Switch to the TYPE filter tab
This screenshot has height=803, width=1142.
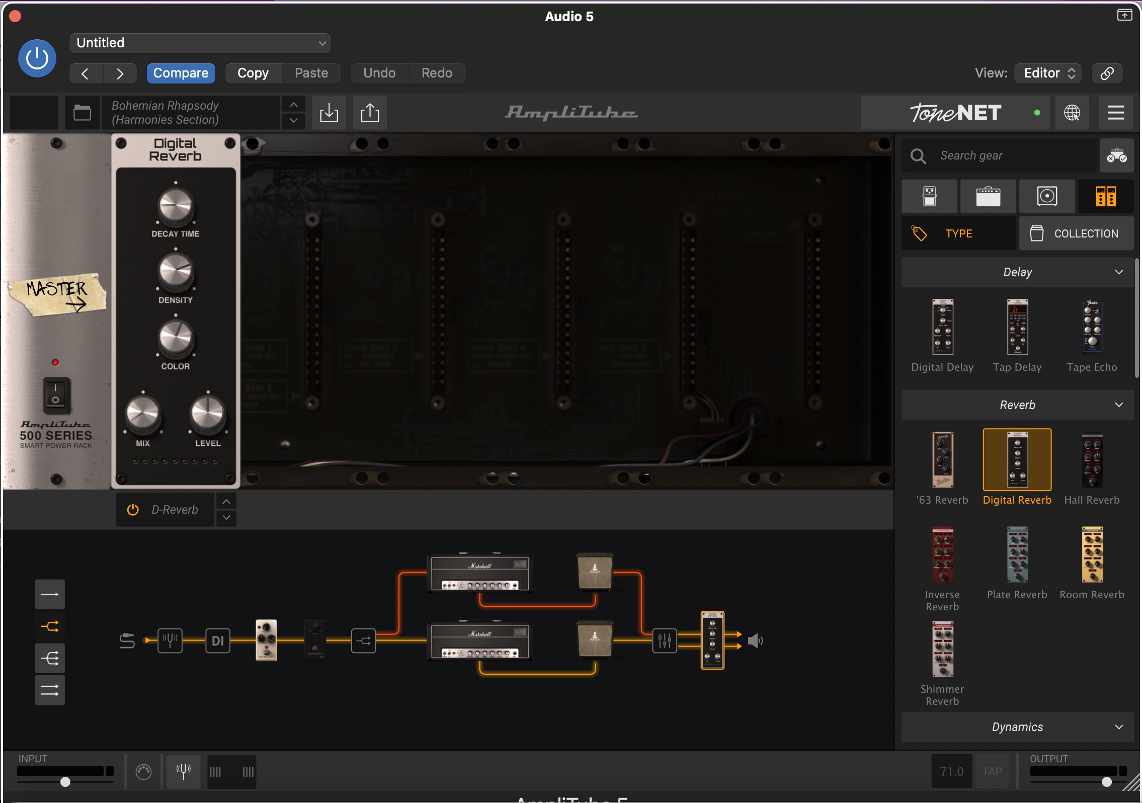(958, 233)
